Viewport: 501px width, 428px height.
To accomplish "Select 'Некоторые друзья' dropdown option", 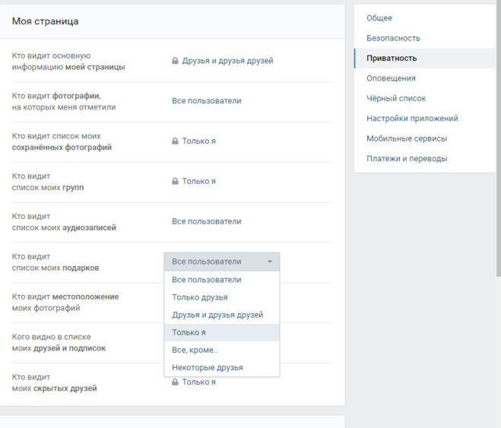I will click(208, 367).
